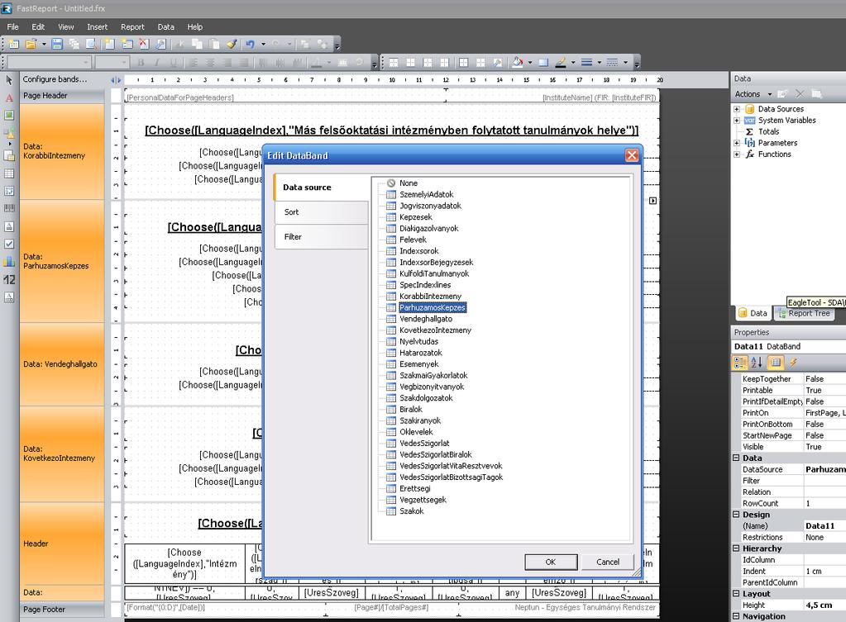Click the border line width icon
The image size is (846, 622).
click(586, 63)
